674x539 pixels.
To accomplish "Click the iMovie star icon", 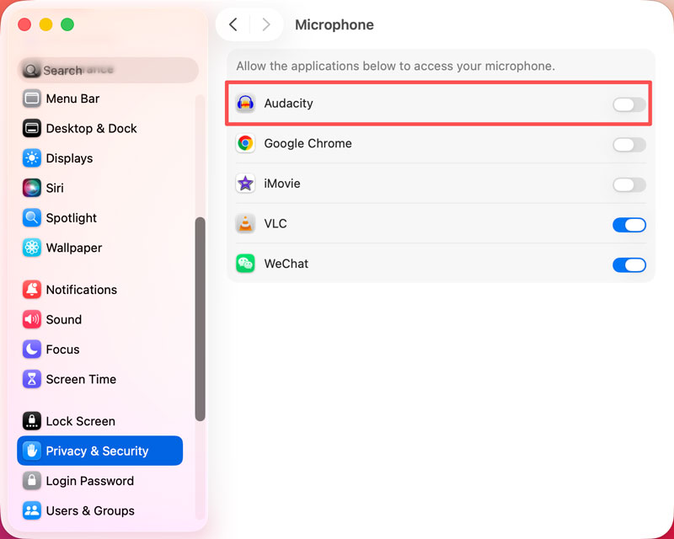I will tap(245, 184).
